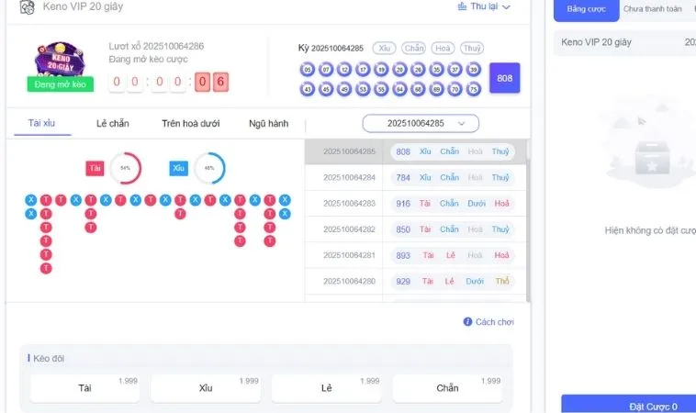Open the draw number 202510064285 dropdown
The width and height of the screenshot is (696, 413).
pyautogui.click(x=421, y=123)
